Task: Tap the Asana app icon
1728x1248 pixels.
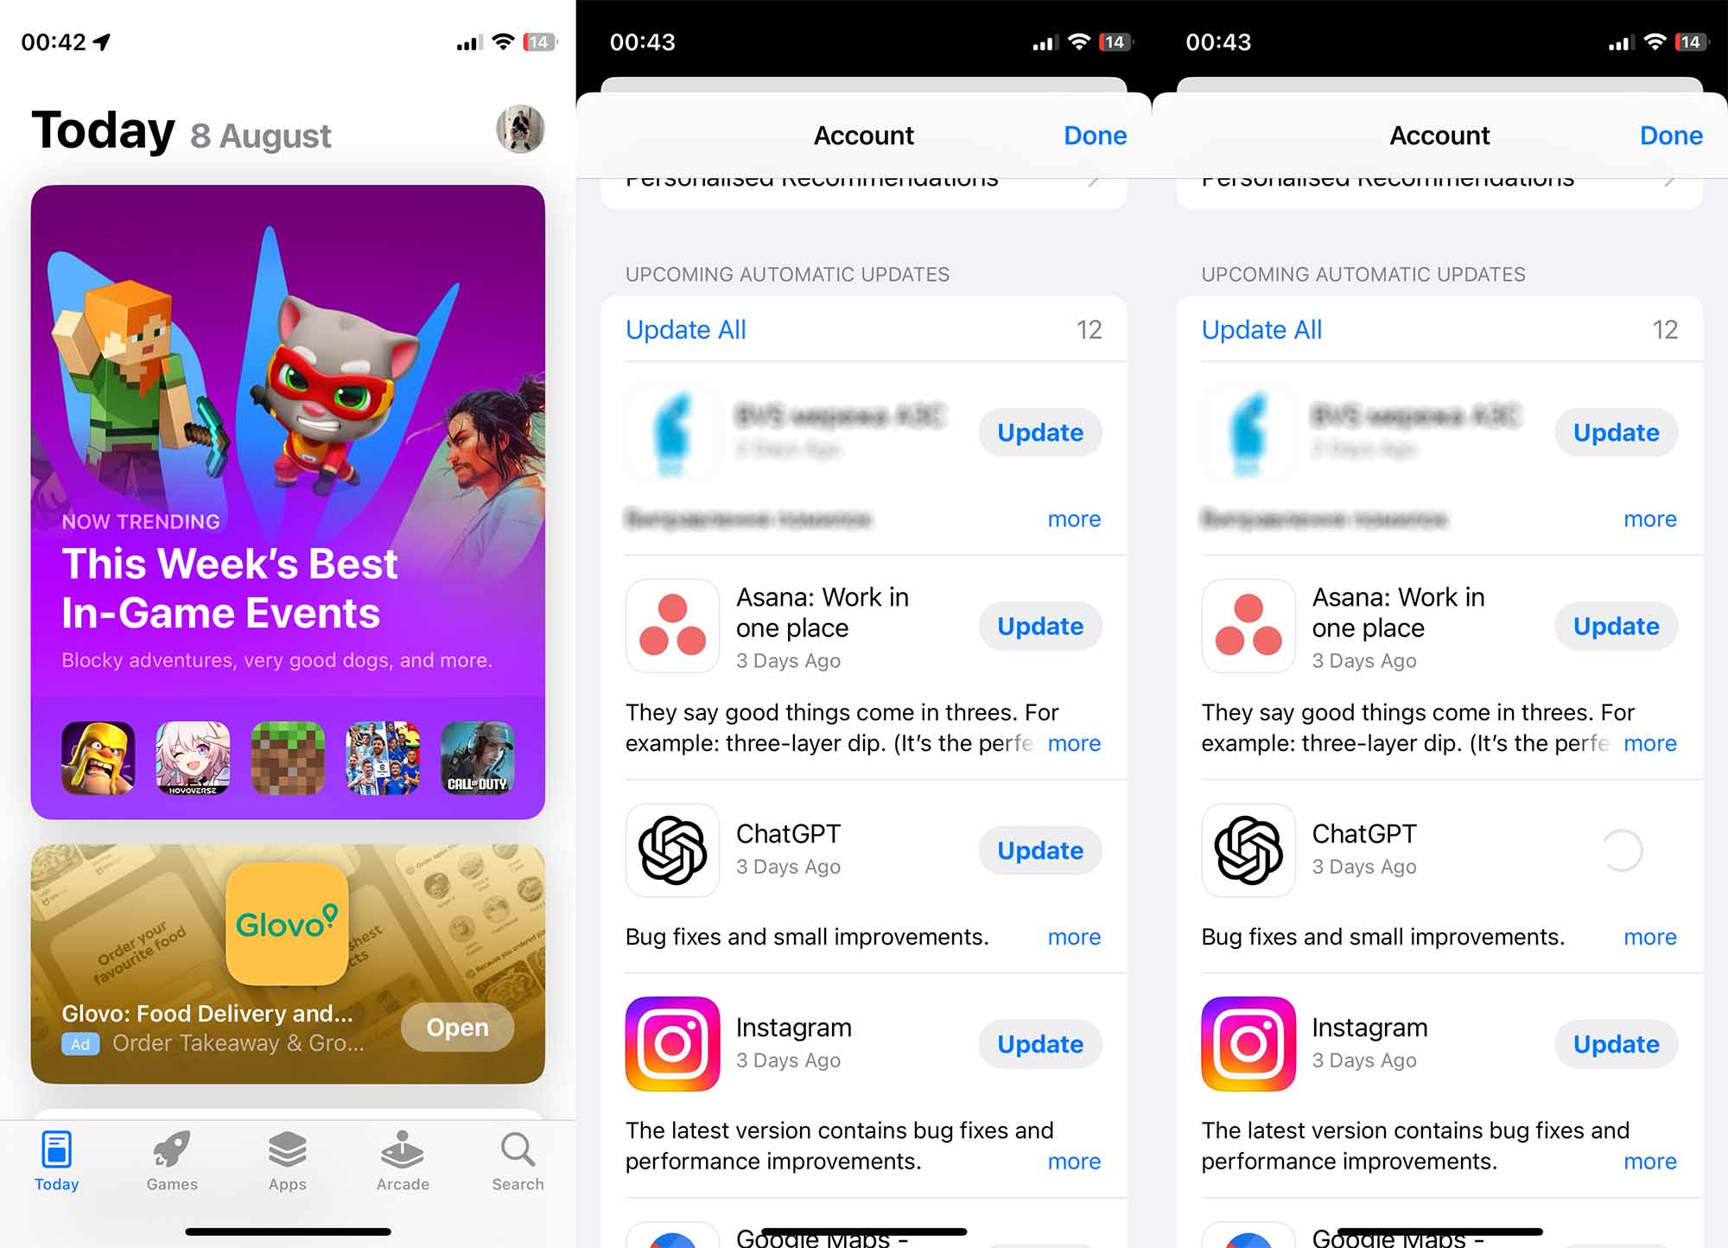Action: pos(670,626)
